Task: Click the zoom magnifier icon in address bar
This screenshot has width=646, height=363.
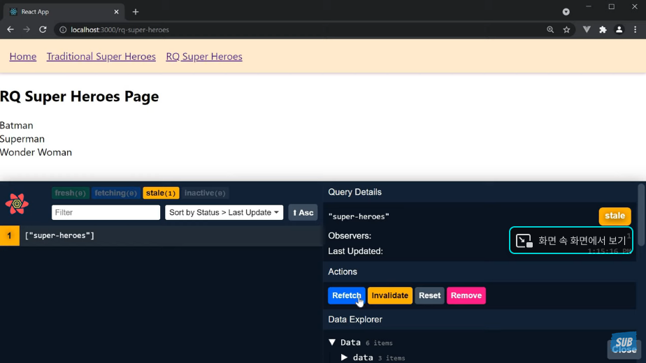Action: tap(550, 29)
